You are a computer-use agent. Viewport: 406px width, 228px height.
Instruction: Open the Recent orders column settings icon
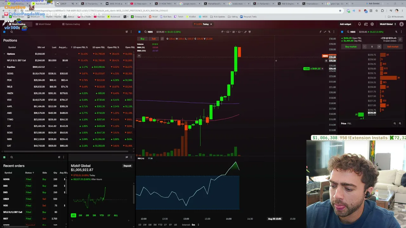coord(59,157)
